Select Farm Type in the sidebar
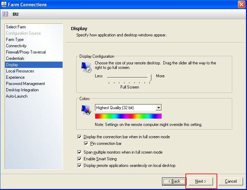 click(15, 40)
